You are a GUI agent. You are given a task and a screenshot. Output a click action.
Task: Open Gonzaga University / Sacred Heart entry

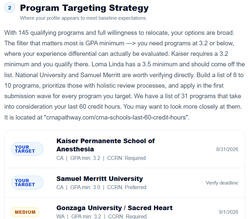coord(114,208)
